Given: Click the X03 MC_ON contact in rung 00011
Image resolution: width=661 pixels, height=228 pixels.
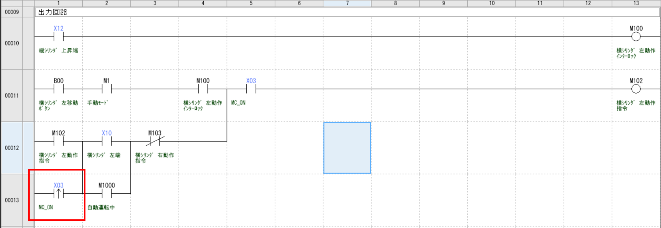Looking at the screenshot, I should pos(251,89).
